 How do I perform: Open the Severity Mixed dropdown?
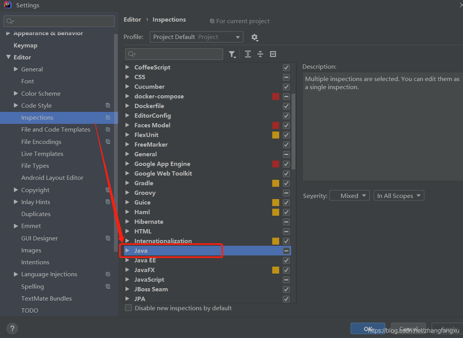(x=349, y=196)
